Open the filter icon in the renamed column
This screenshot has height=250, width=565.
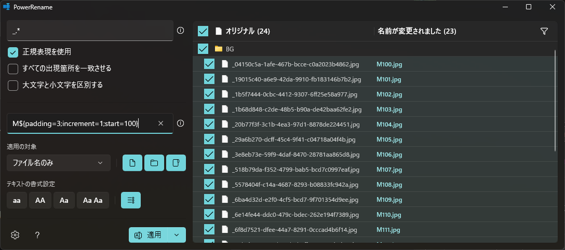(x=544, y=32)
